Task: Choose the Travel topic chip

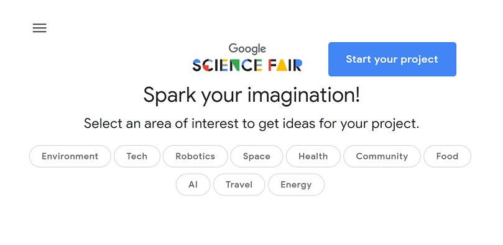Action: (x=239, y=185)
